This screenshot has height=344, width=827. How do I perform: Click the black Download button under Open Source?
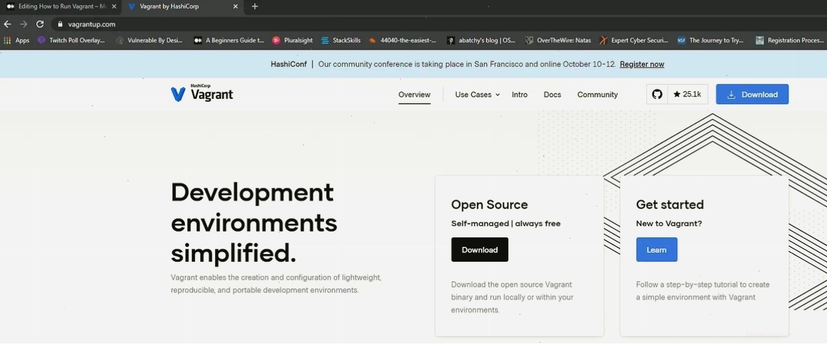479,250
